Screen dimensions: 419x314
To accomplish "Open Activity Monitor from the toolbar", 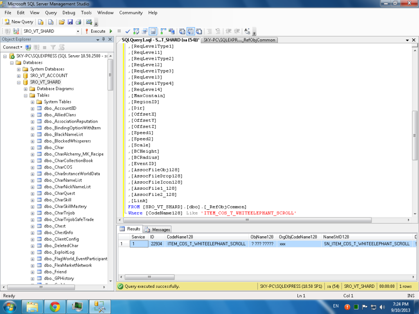I will click(x=89, y=22).
